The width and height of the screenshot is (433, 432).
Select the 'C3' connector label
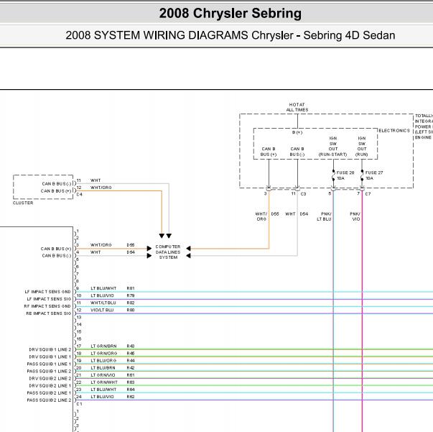pyautogui.click(x=303, y=194)
